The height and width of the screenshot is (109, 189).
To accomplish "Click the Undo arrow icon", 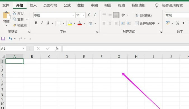I will [x=10, y=38].
